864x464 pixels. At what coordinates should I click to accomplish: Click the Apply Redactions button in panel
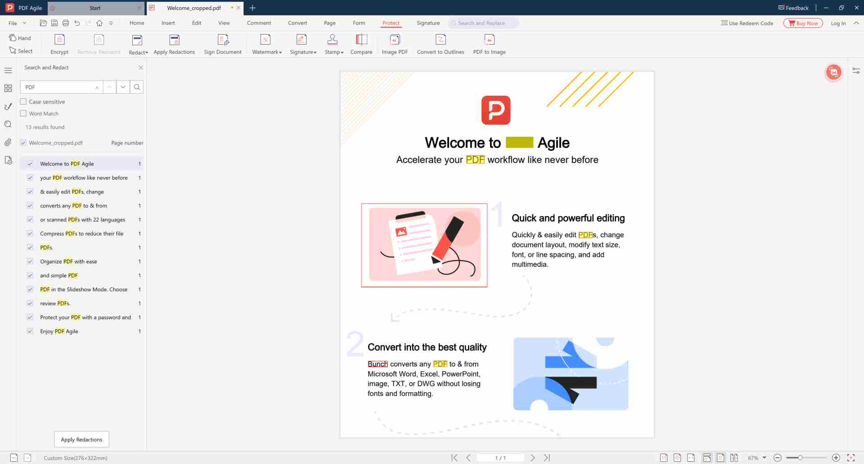coord(81,439)
